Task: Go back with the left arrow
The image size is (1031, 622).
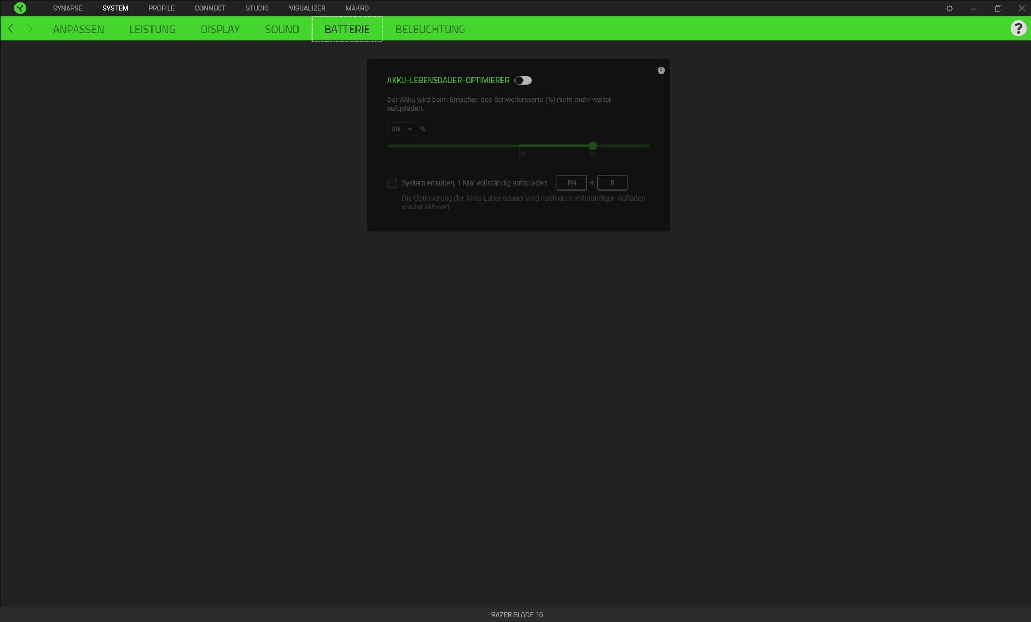Action: [x=11, y=28]
